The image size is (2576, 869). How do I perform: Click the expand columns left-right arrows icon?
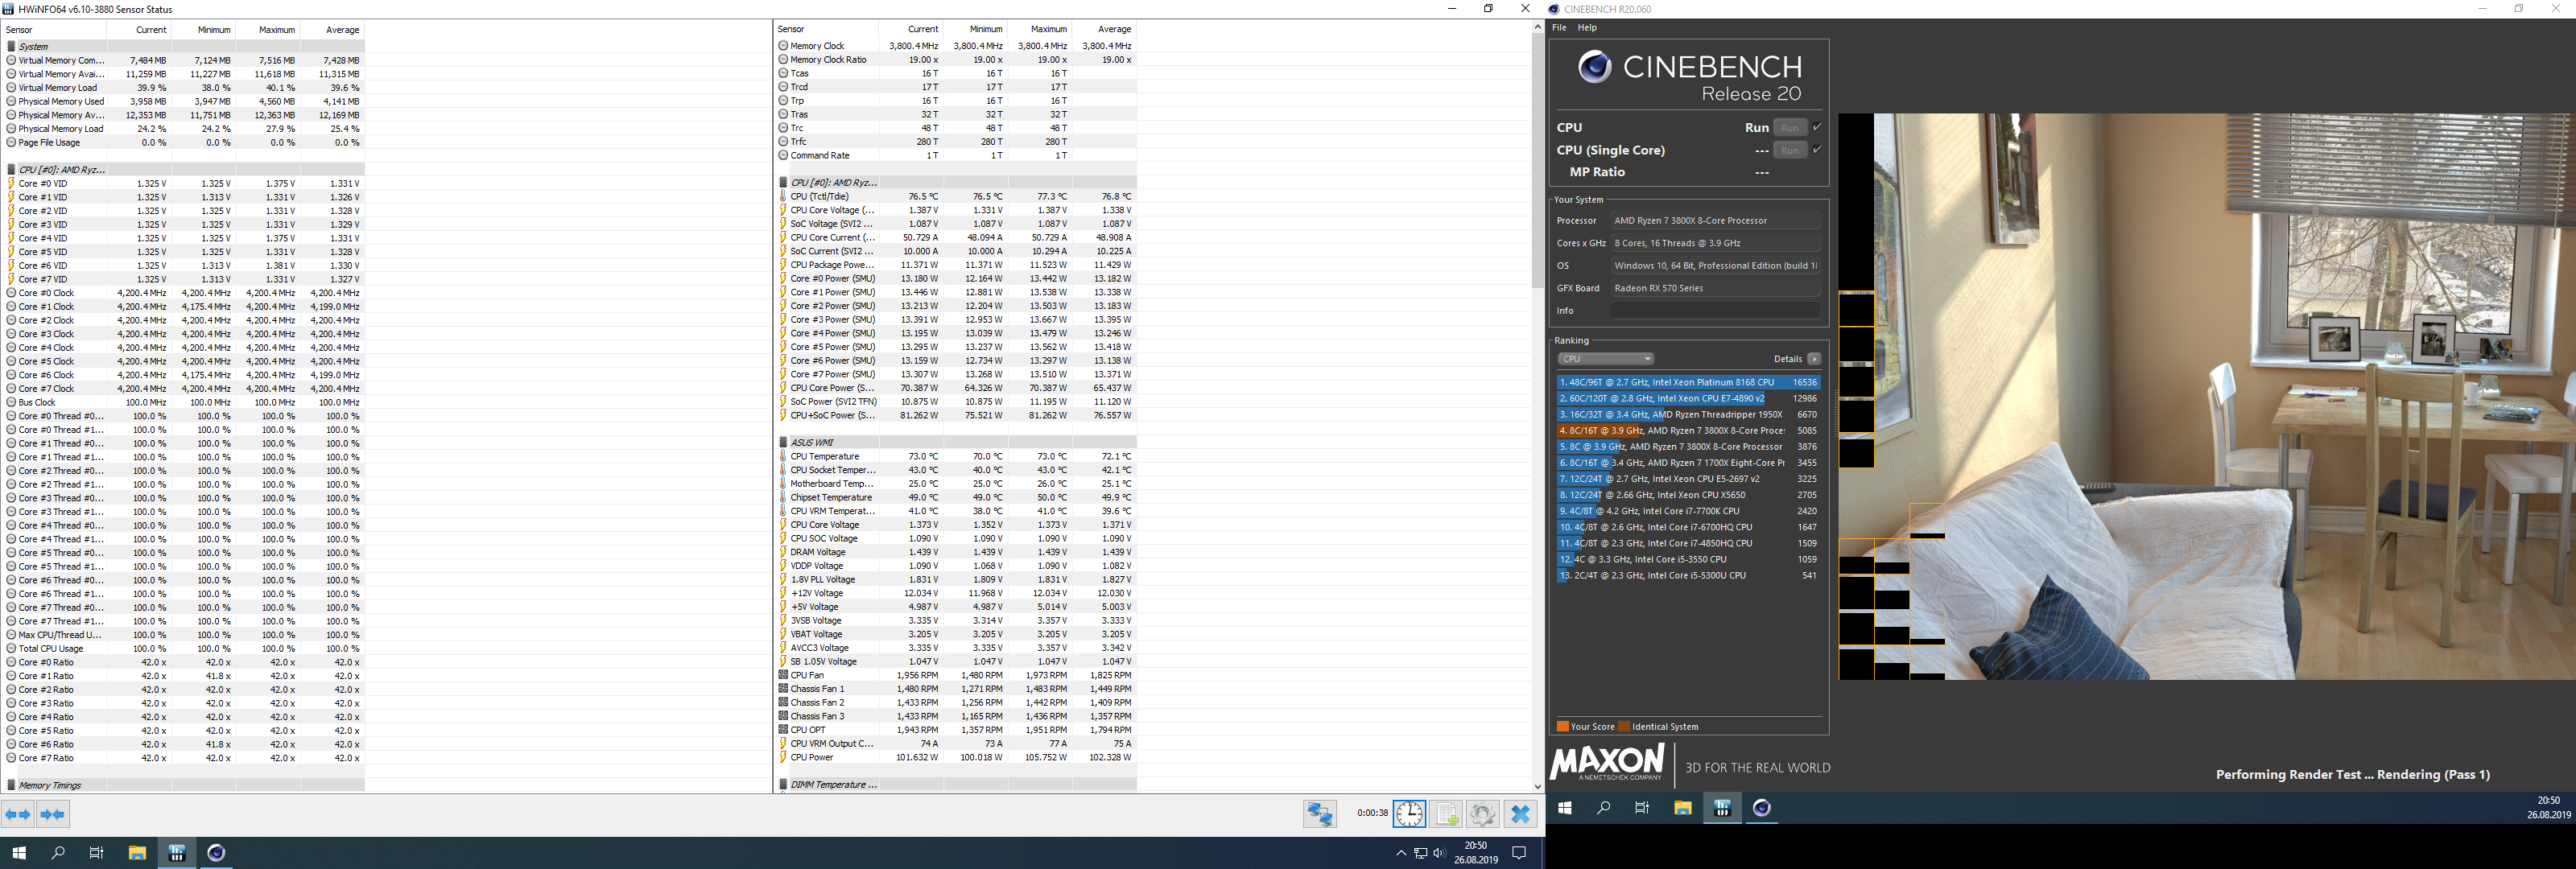pyautogui.click(x=18, y=815)
